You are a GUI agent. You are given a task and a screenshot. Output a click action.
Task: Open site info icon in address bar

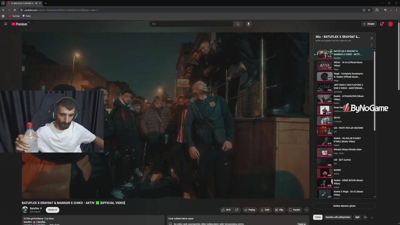(21, 10)
